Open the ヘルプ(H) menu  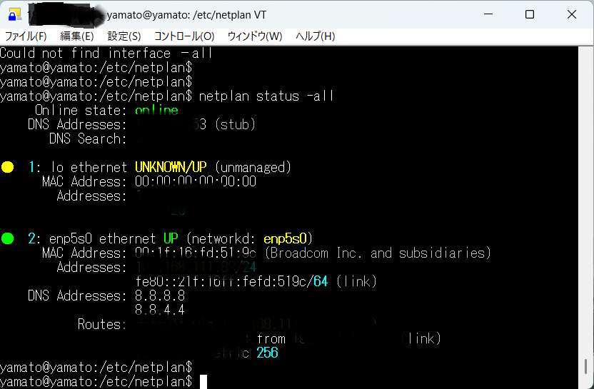click(x=315, y=36)
